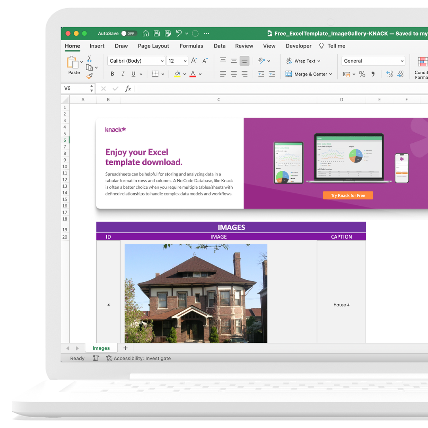Viewport: 428px width, 428px height.
Task: Open the Merge & Center dropdown arrow
Action: [x=331, y=74]
